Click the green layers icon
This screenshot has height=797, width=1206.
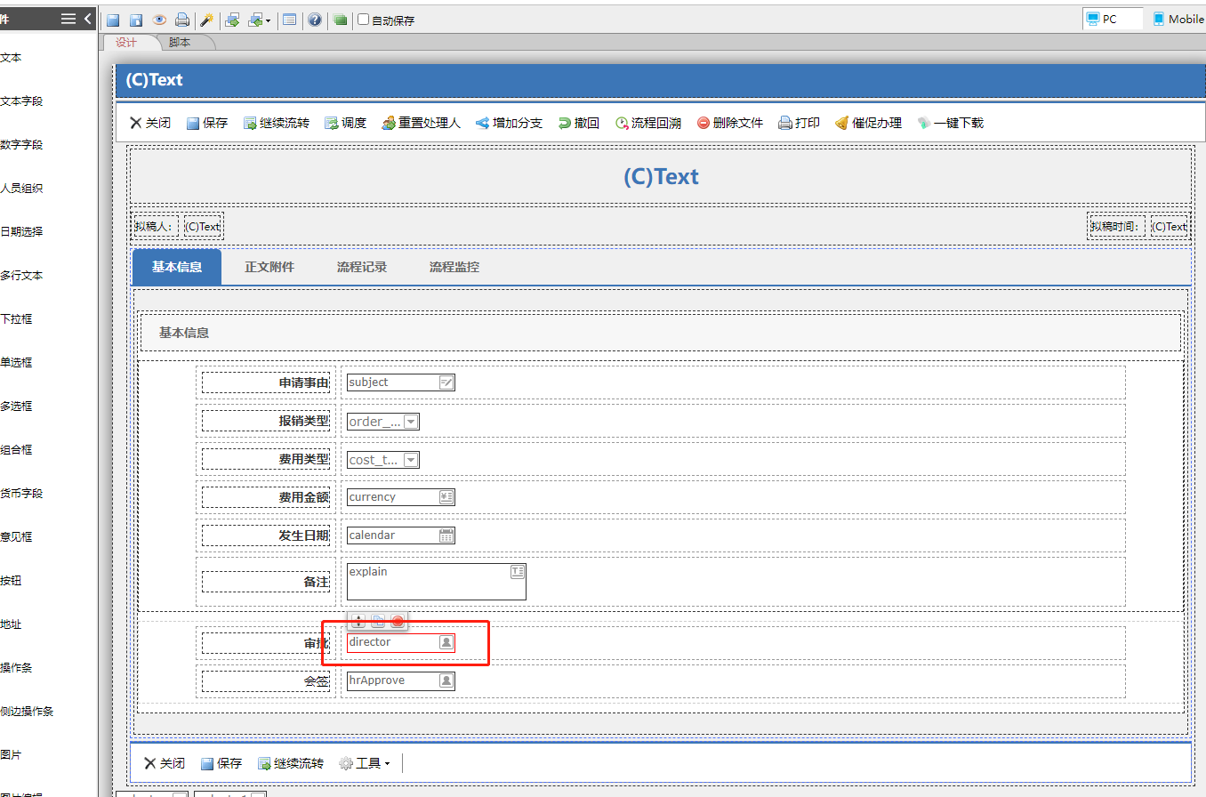pos(340,20)
